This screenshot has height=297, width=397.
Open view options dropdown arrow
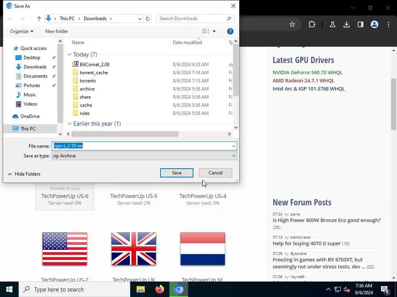214,31
